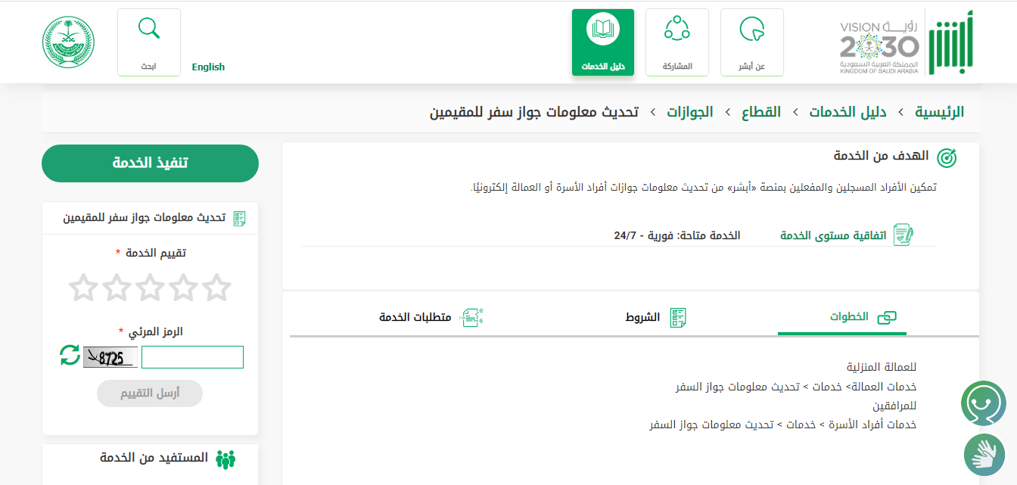
Task: Open the live chat assistant icon
Action: 984,403
